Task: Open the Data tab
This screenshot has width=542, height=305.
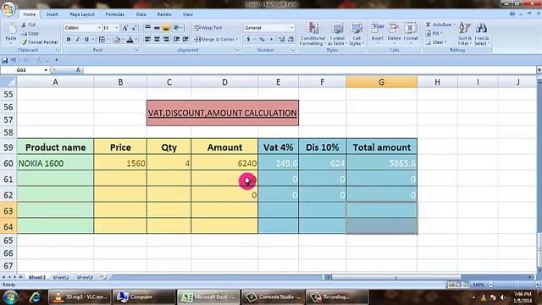Action: click(x=141, y=14)
